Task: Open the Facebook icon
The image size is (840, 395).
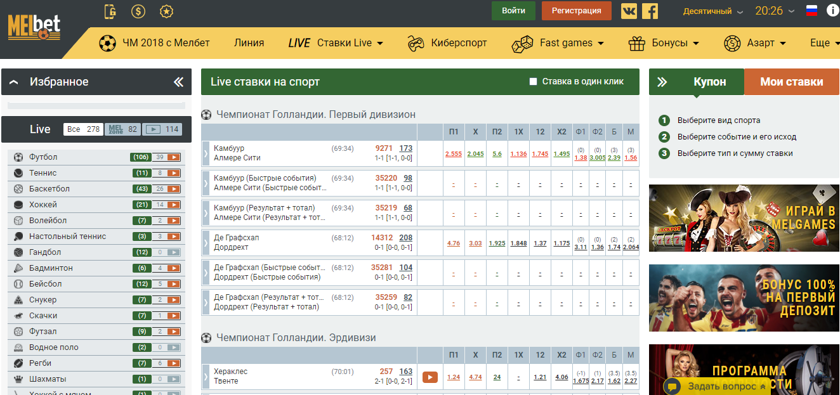Action: [650, 11]
